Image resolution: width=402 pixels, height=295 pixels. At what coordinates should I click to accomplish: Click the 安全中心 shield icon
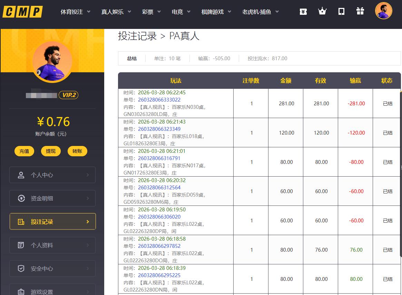coord(21,268)
